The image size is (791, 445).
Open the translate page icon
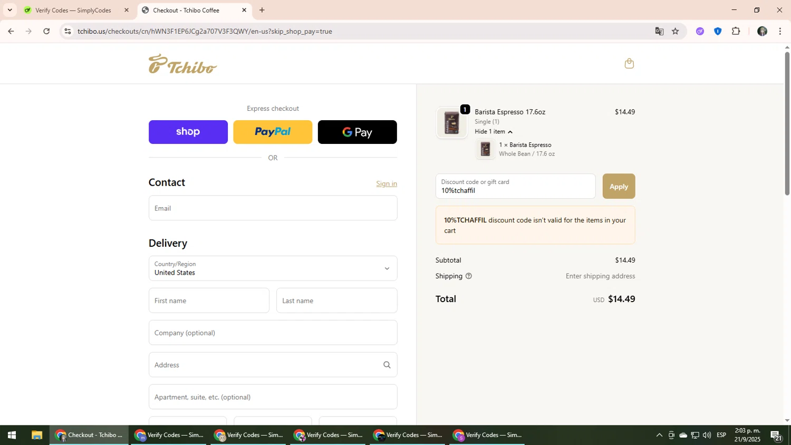659,32
